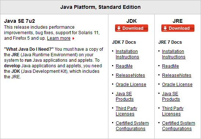Click the JDK 7 Docs heading
The image size is (201, 139).
tap(124, 42)
